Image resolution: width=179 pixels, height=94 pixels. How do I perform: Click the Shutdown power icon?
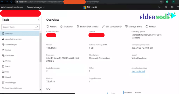(61, 27)
